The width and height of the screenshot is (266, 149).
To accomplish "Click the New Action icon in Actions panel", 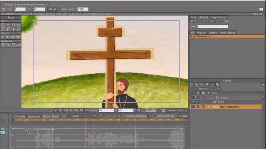I will point(192,21).
